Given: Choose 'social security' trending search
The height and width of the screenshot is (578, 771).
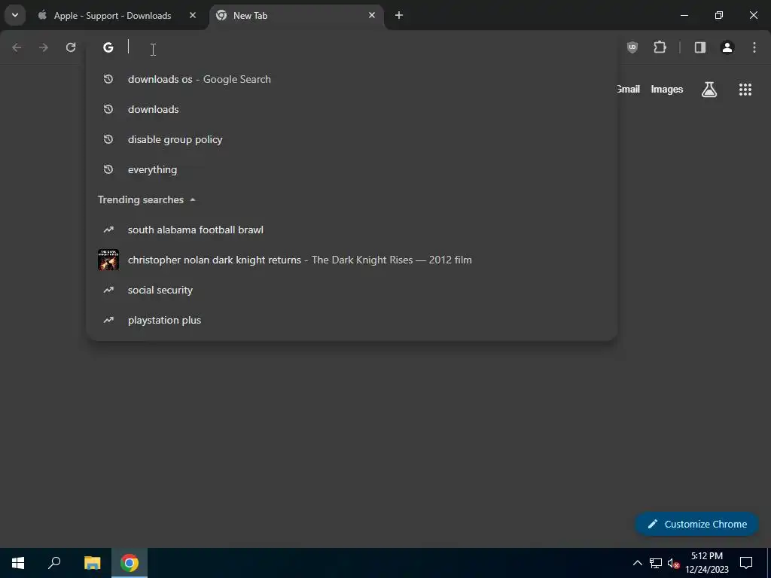Looking at the screenshot, I should pyautogui.click(x=352, y=290).
